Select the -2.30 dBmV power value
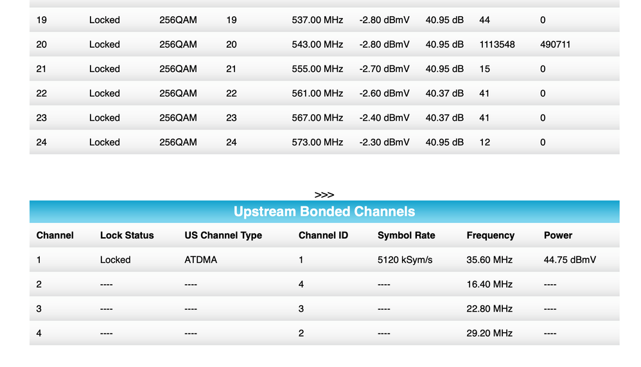This screenshot has width=641, height=367. tap(384, 142)
